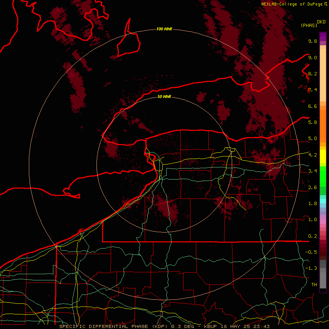The width and height of the screenshot is (329, 329).
Task: Select the 8.2 legend value
Action: pos(313,73)
